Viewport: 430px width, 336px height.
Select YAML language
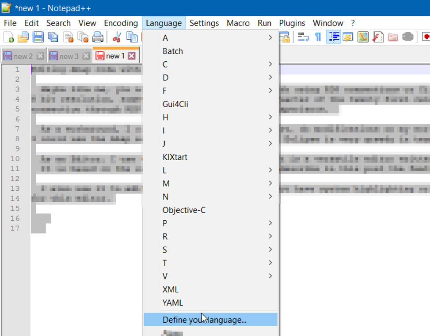(x=210, y=302)
